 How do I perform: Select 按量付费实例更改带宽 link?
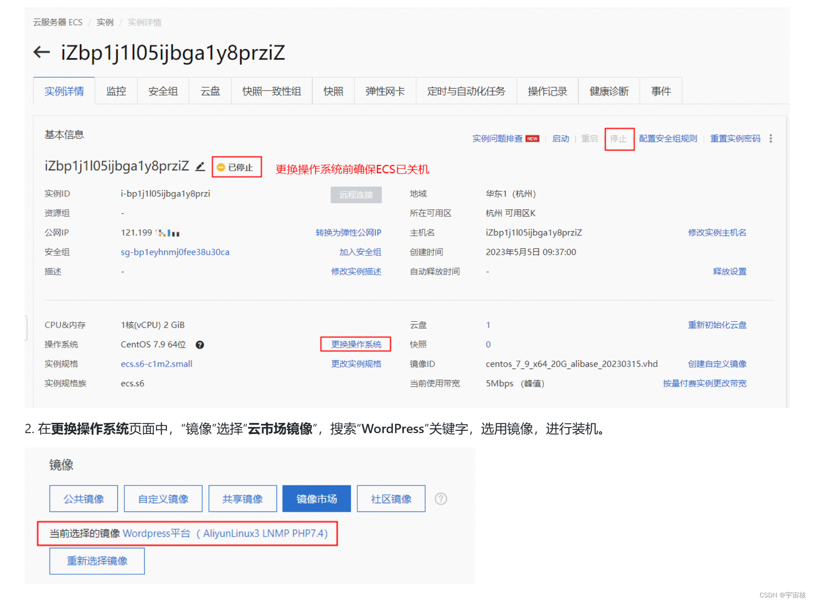point(704,383)
